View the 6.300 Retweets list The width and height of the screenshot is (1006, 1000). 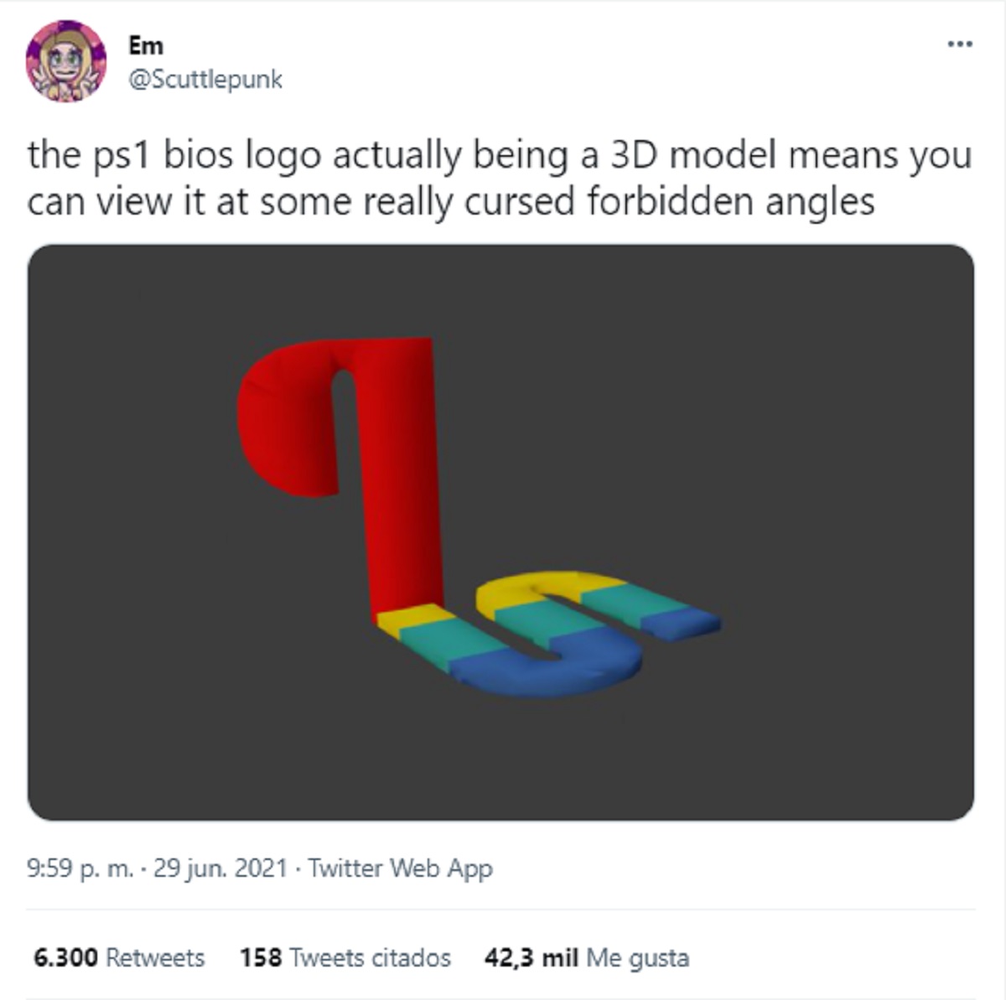[119, 957]
